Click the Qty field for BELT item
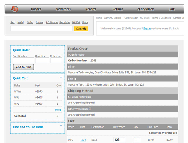This screenshot has width=188, height=143. tap(137, 140)
